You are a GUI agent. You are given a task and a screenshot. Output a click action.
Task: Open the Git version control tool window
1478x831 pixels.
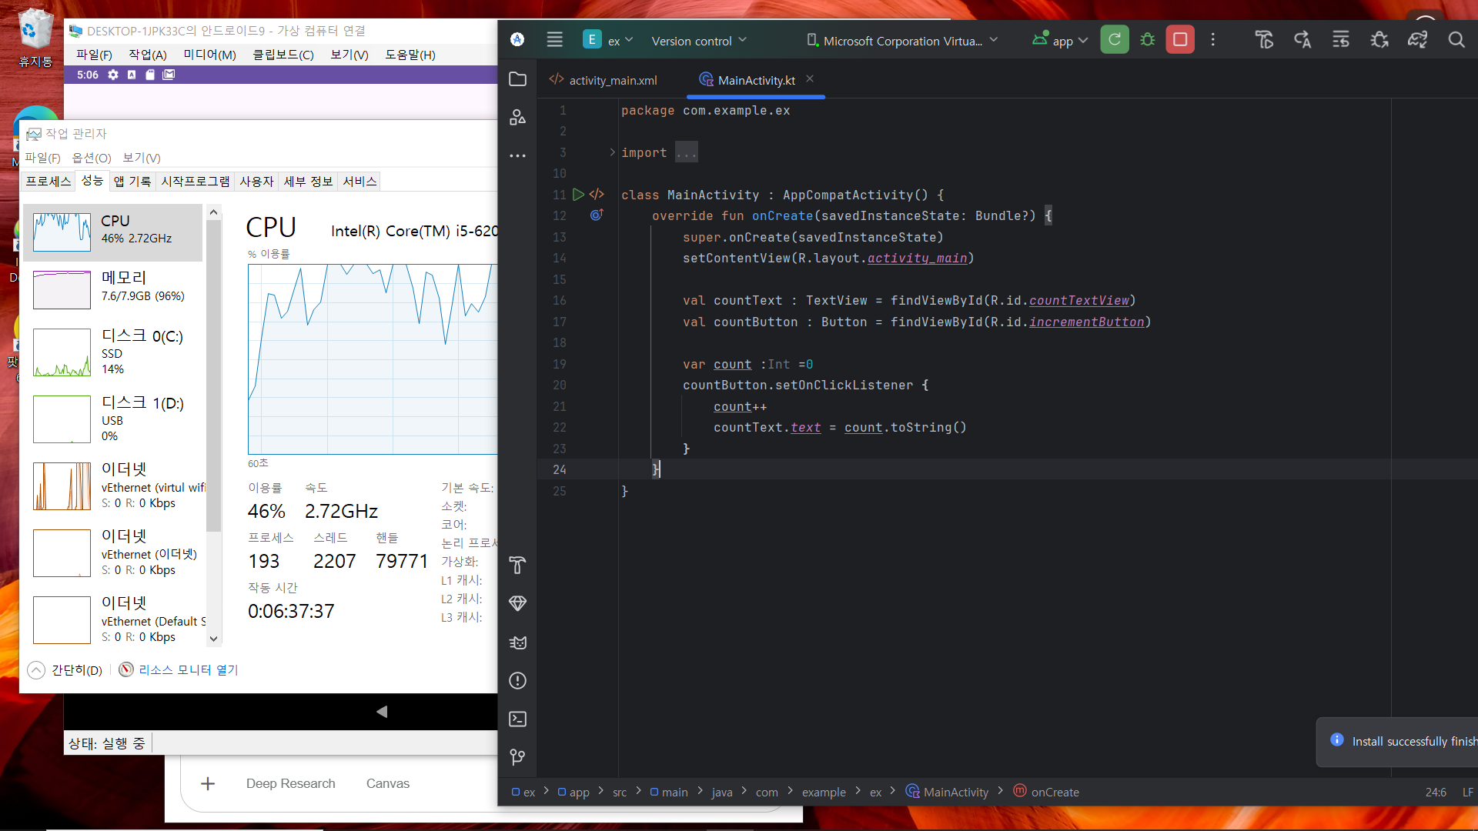[517, 757]
